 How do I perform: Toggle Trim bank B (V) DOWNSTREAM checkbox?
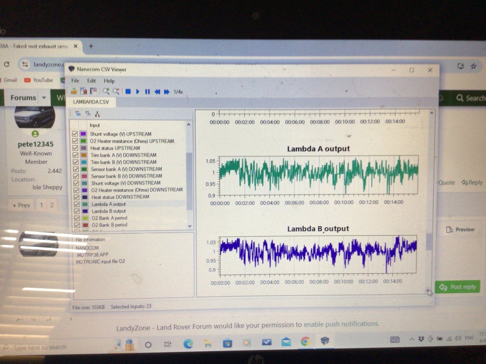[x=76, y=162]
